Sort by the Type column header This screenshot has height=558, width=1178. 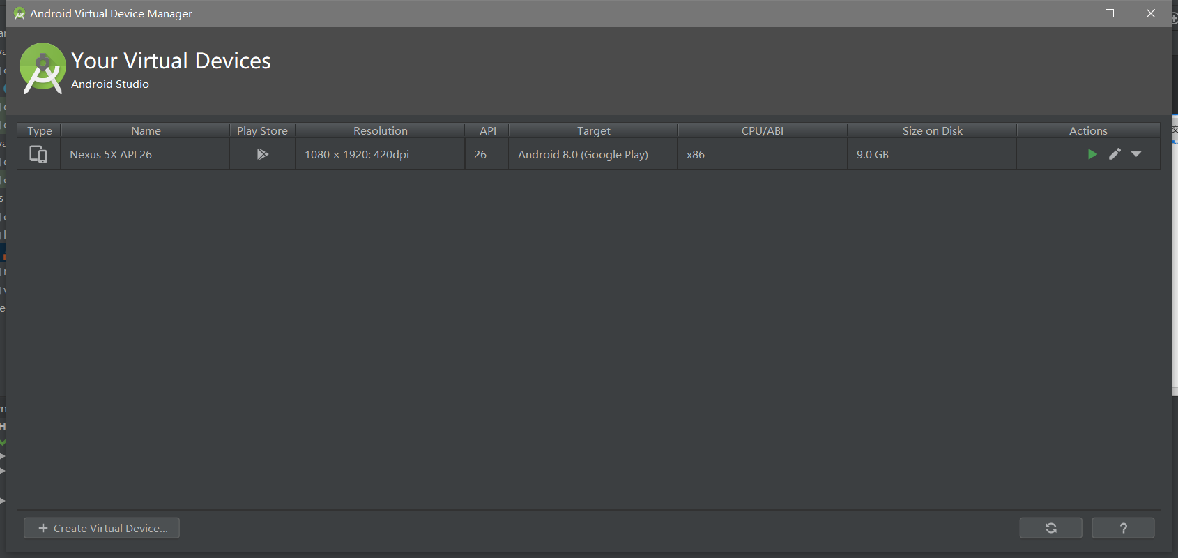click(40, 130)
